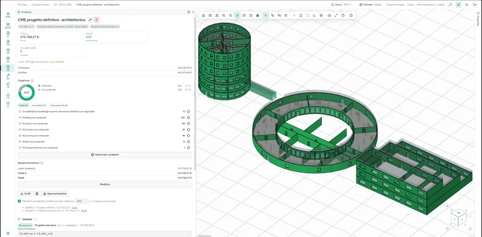The width and height of the screenshot is (482, 237).
Task: Isolate IfcColumn non computati elements
Action: (x=188, y=124)
